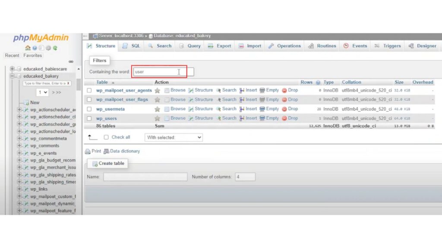Browse icon for wp_users table
Image resolution: width=442 pixels, height=248 pixels.
167,118
